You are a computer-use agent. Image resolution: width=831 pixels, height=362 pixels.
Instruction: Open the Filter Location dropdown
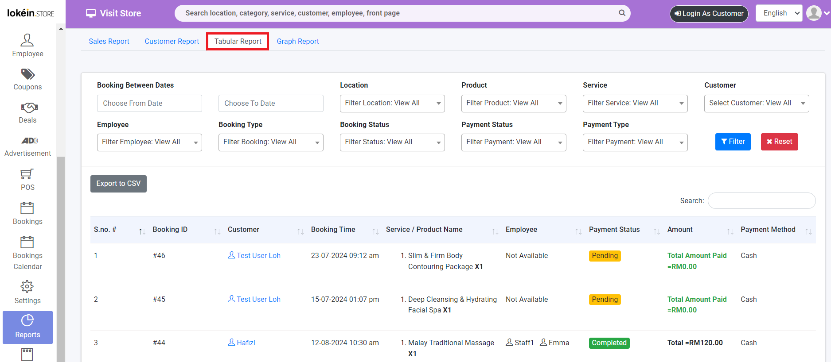point(392,103)
